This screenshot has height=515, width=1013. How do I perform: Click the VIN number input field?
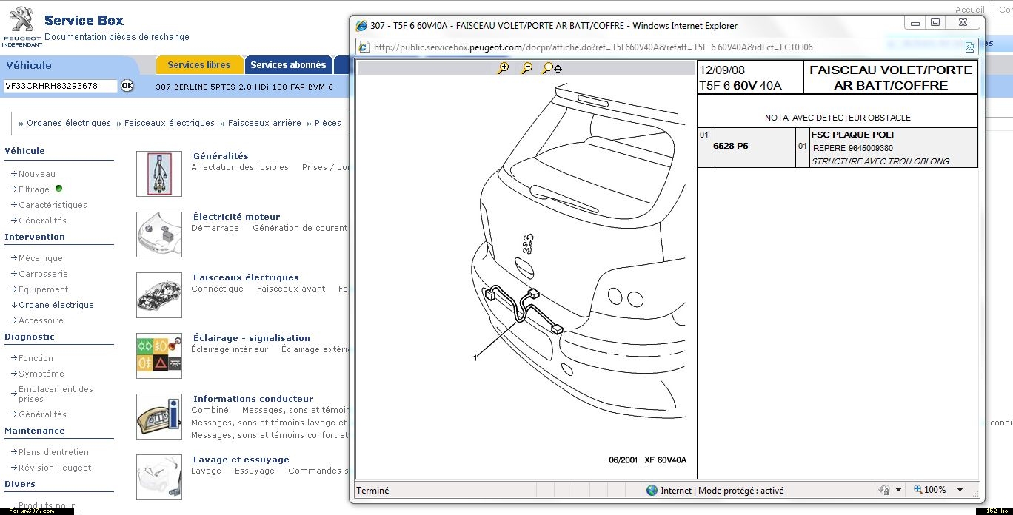(61, 86)
